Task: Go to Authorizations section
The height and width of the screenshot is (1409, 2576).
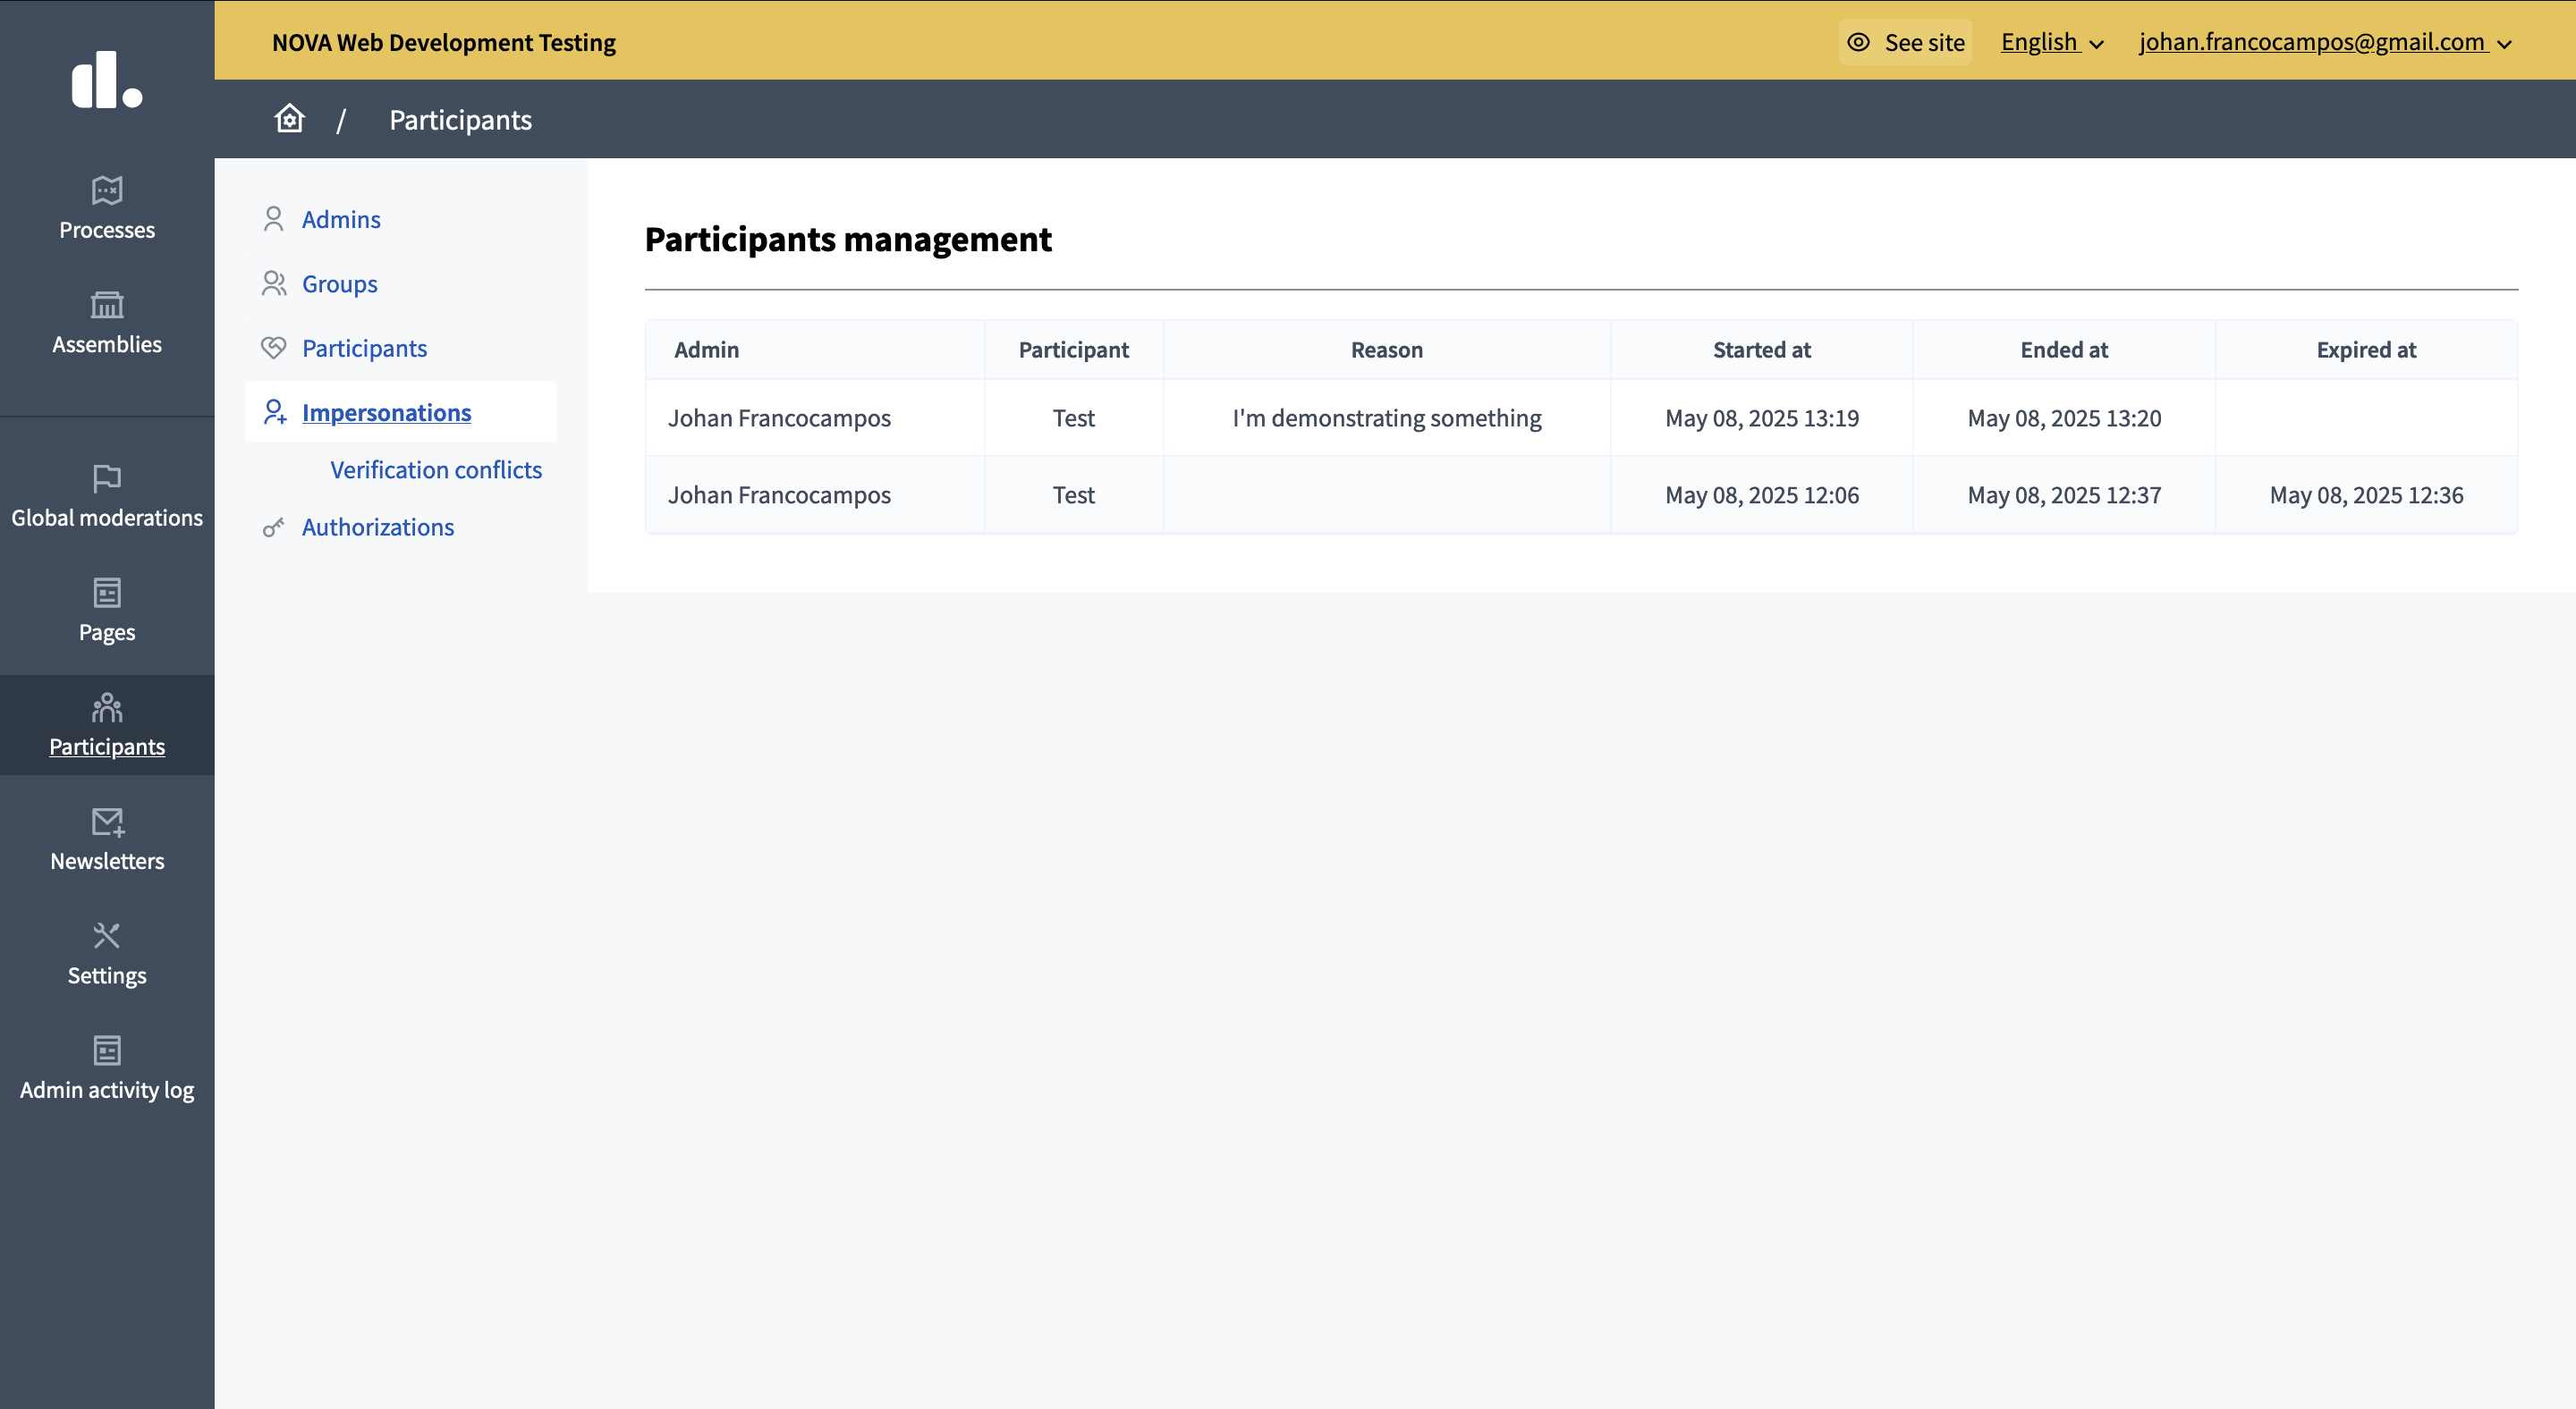Action: point(377,527)
